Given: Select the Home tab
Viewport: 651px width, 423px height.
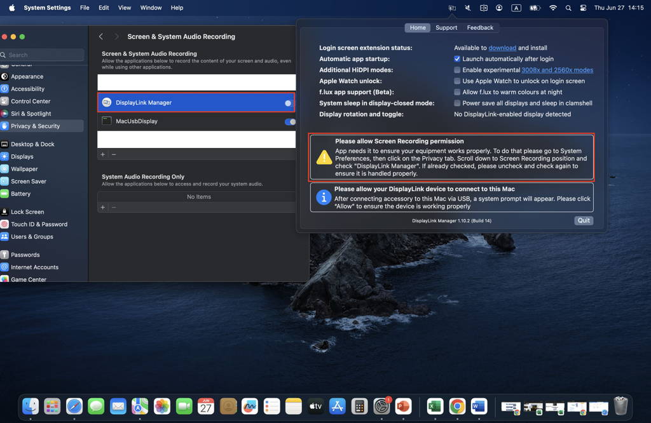Looking at the screenshot, I should (418, 28).
